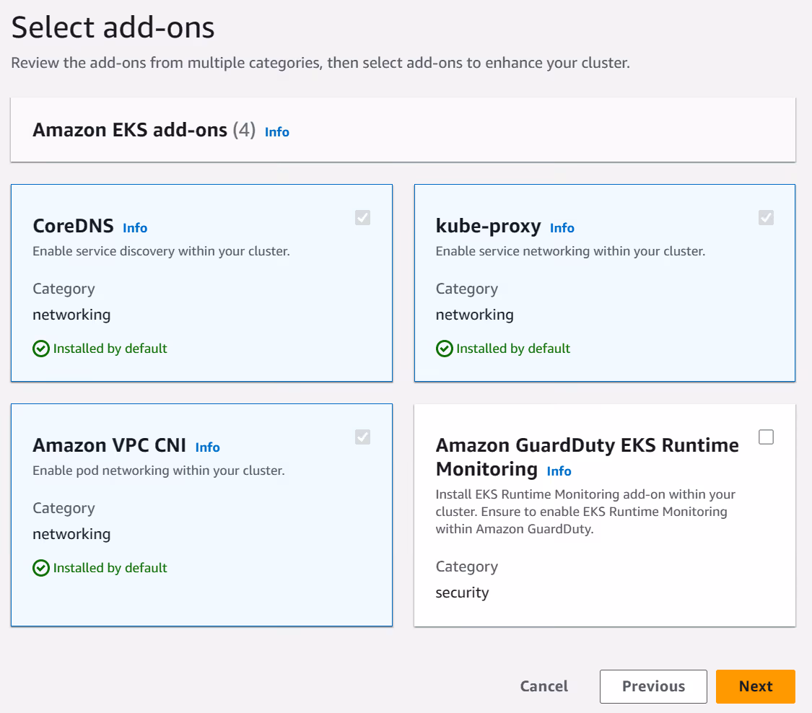Click the Amazon VPC CNI card title

(x=110, y=446)
